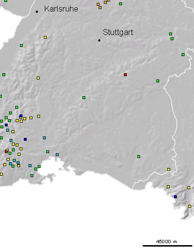Select the isolated green marker in map center

84,98
